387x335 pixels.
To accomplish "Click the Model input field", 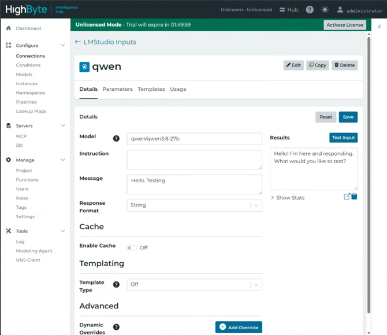I will click(x=195, y=139).
